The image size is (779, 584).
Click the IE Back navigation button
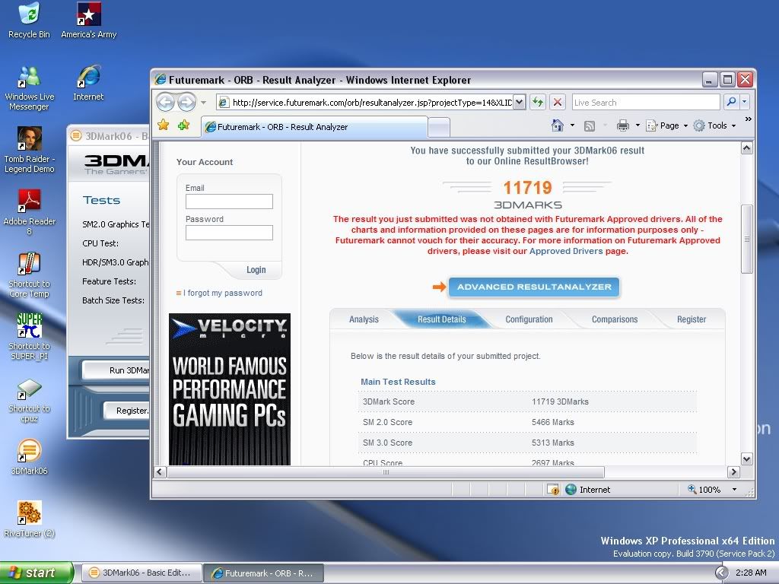(165, 102)
